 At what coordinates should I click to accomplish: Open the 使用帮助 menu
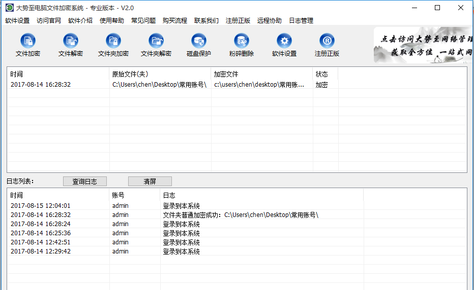(x=112, y=21)
